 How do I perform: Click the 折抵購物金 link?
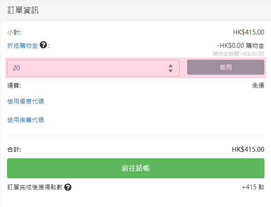(x=23, y=45)
